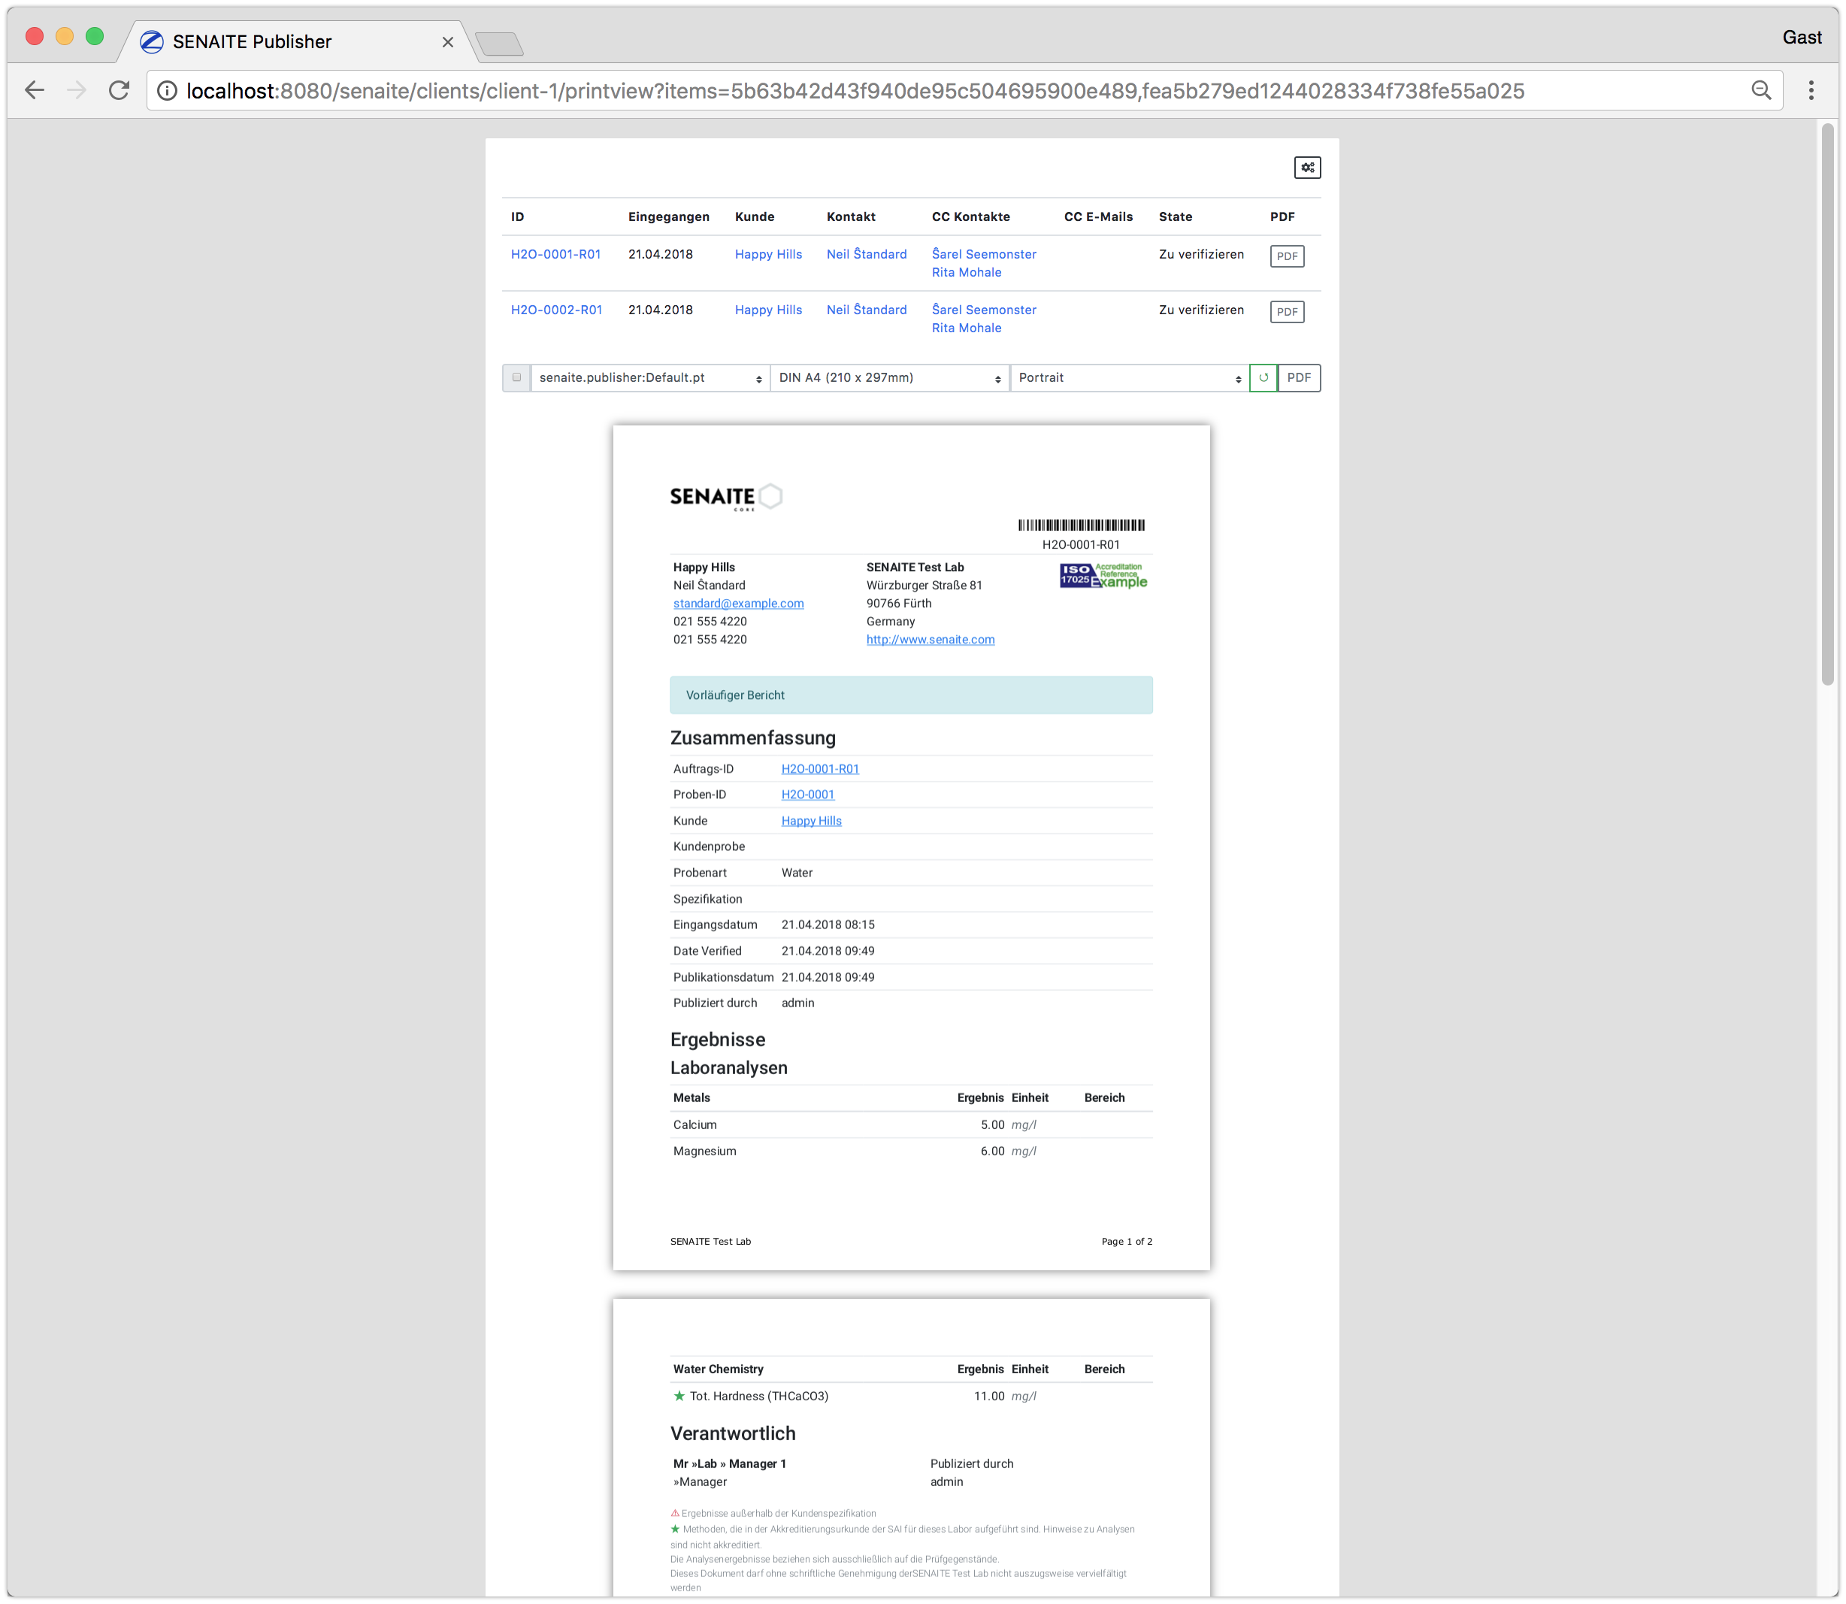Click the browser address bar URL
1846x1604 pixels.
pyautogui.click(x=854, y=90)
